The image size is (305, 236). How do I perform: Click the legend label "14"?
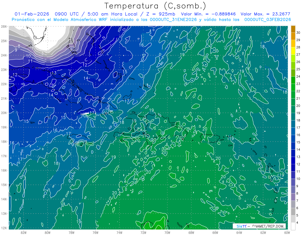click(x=298, y=149)
